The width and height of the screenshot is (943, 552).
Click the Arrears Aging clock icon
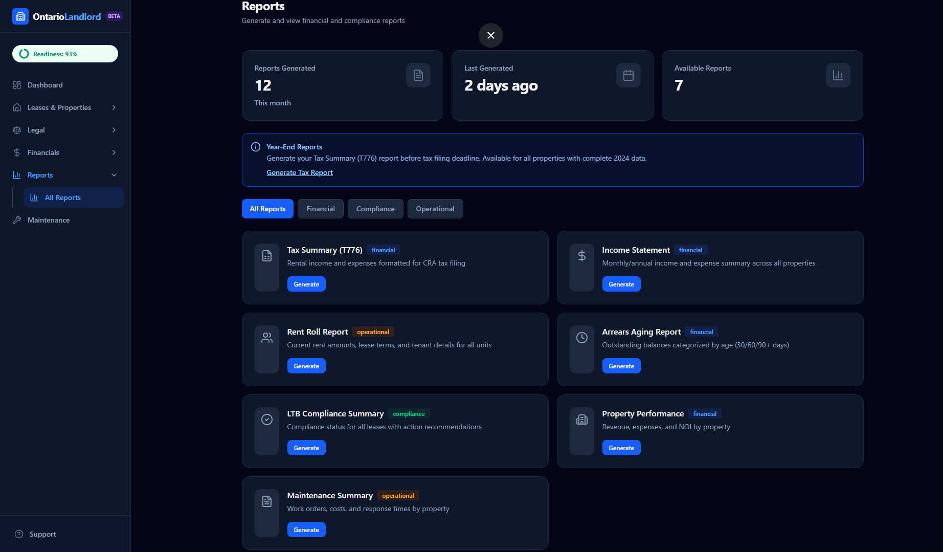click(582, 338)
